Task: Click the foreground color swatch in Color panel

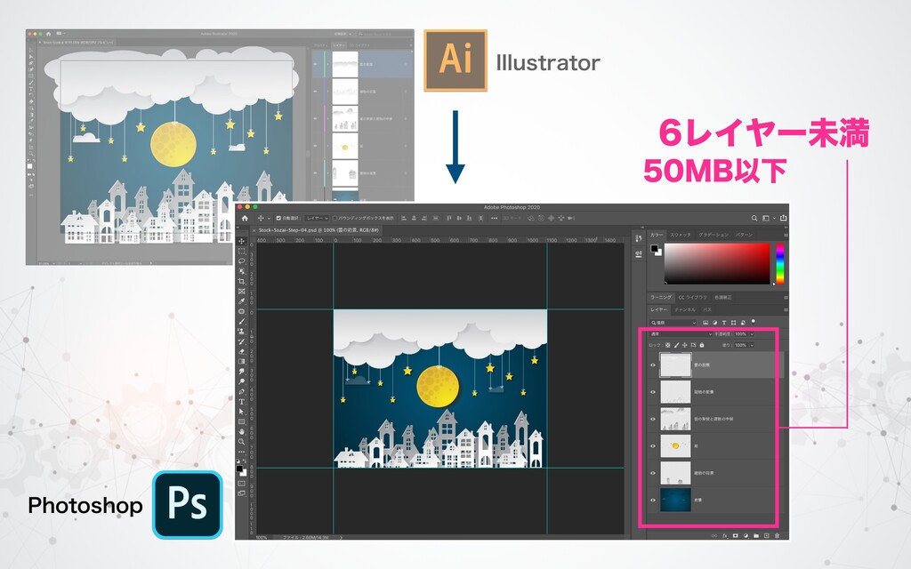Action: (x=654, y=249)
